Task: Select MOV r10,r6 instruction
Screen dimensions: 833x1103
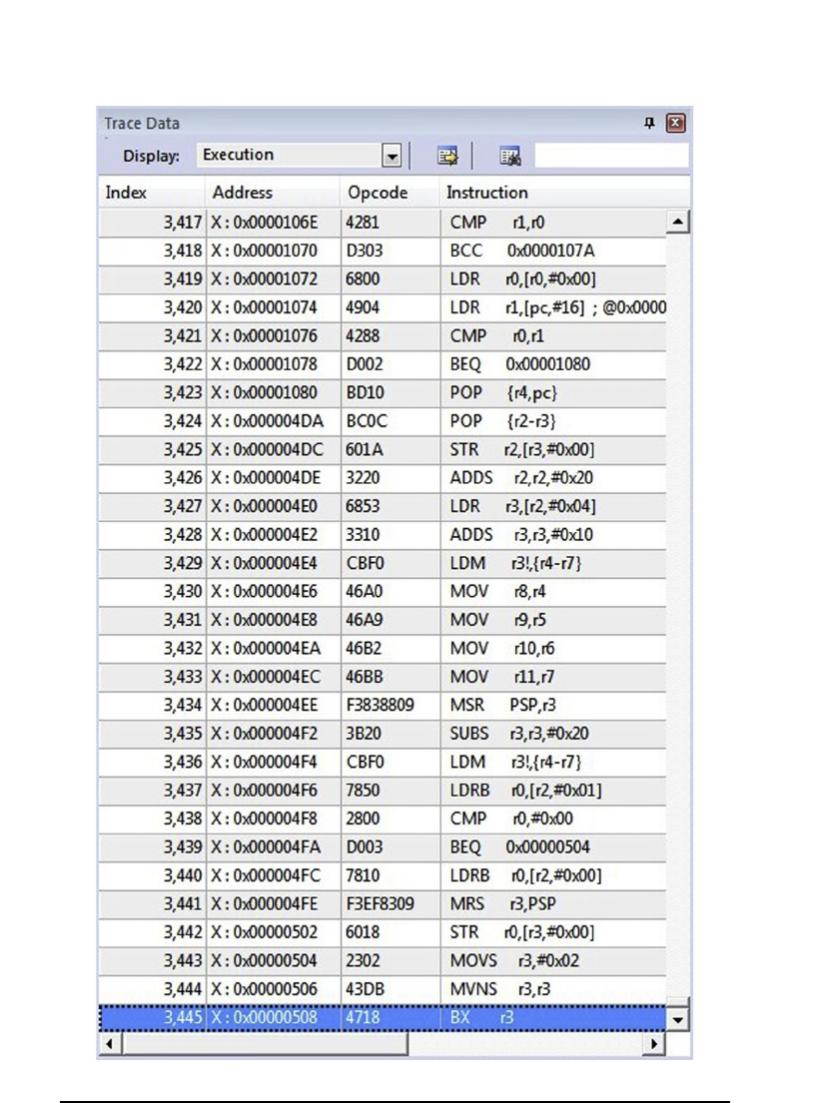Action: 502,648
